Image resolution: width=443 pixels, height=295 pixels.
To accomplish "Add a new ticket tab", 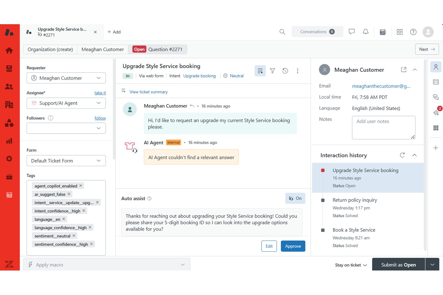I will pyautogui.click(x=114, y=32).
